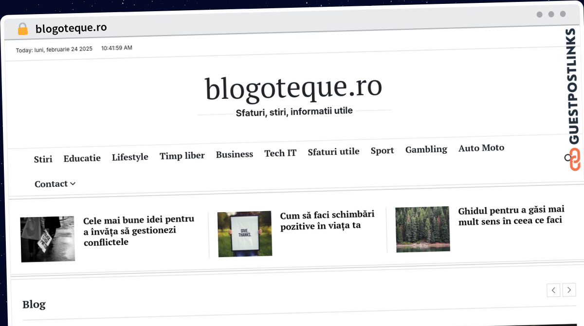Click the padlock icon beside the address
The image size is (584, 326).
(x=22, y=29)
